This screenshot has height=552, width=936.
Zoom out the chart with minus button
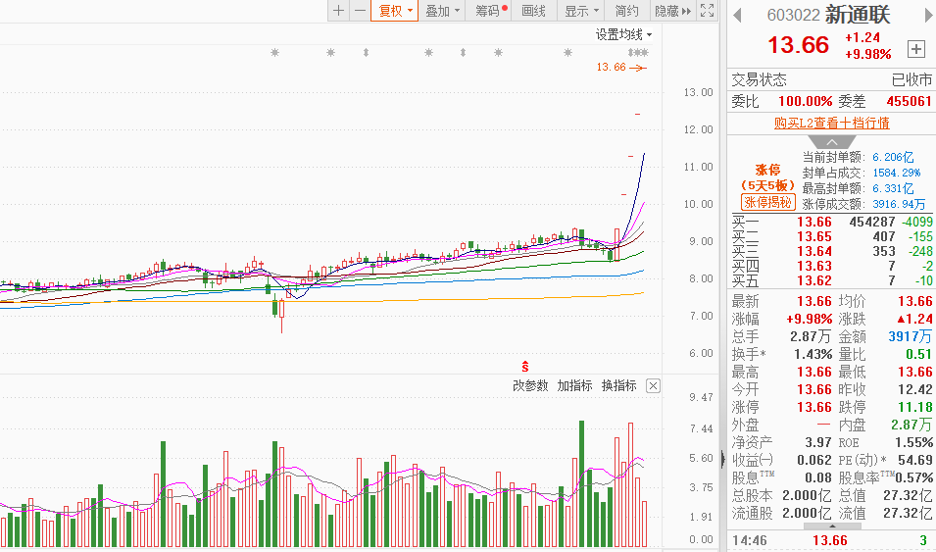coord(360,11)
